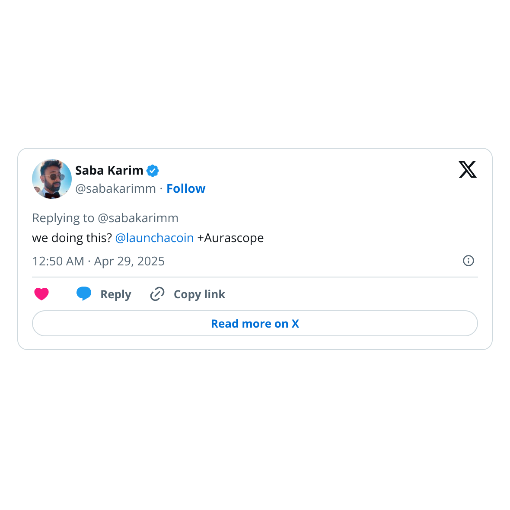Open the @launchacoin mention

[x=154, y=238]
